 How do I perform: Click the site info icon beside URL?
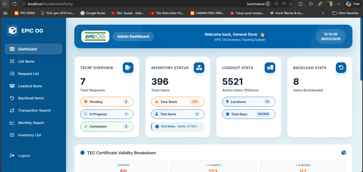[24, 4]
